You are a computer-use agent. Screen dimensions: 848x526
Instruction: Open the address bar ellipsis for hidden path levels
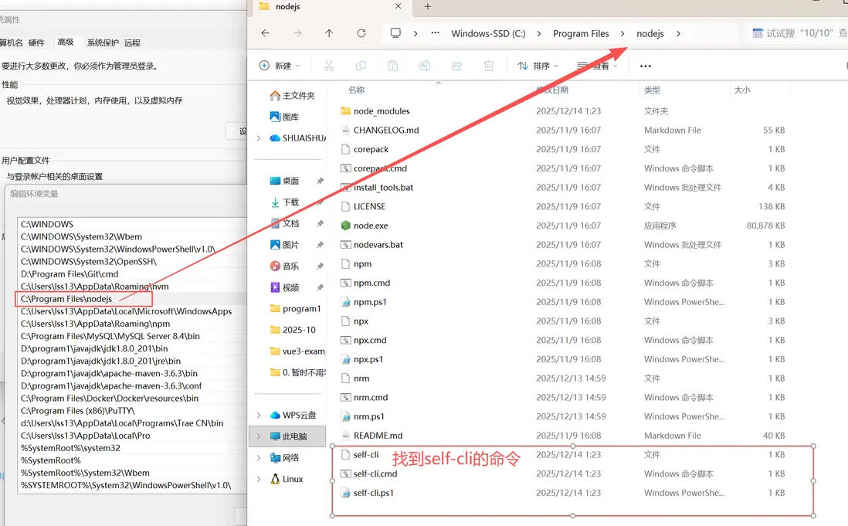[x=435, y=33]
